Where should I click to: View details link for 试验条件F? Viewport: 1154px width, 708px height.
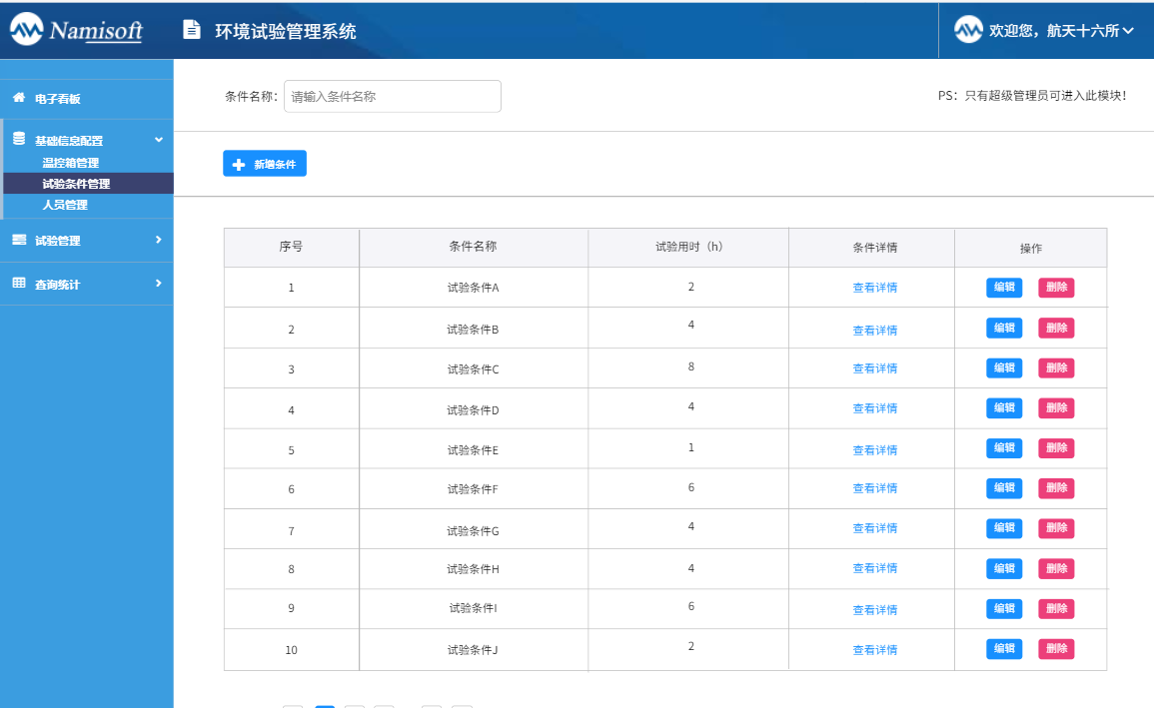tap(875, 488)
